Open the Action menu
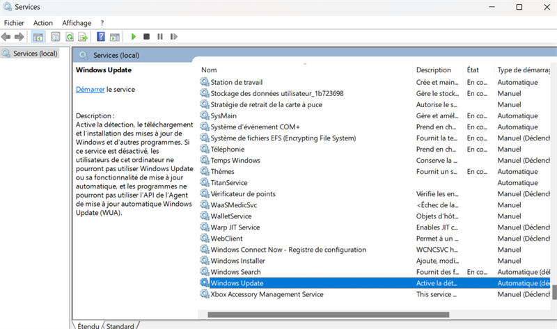 tap(43, 23)
